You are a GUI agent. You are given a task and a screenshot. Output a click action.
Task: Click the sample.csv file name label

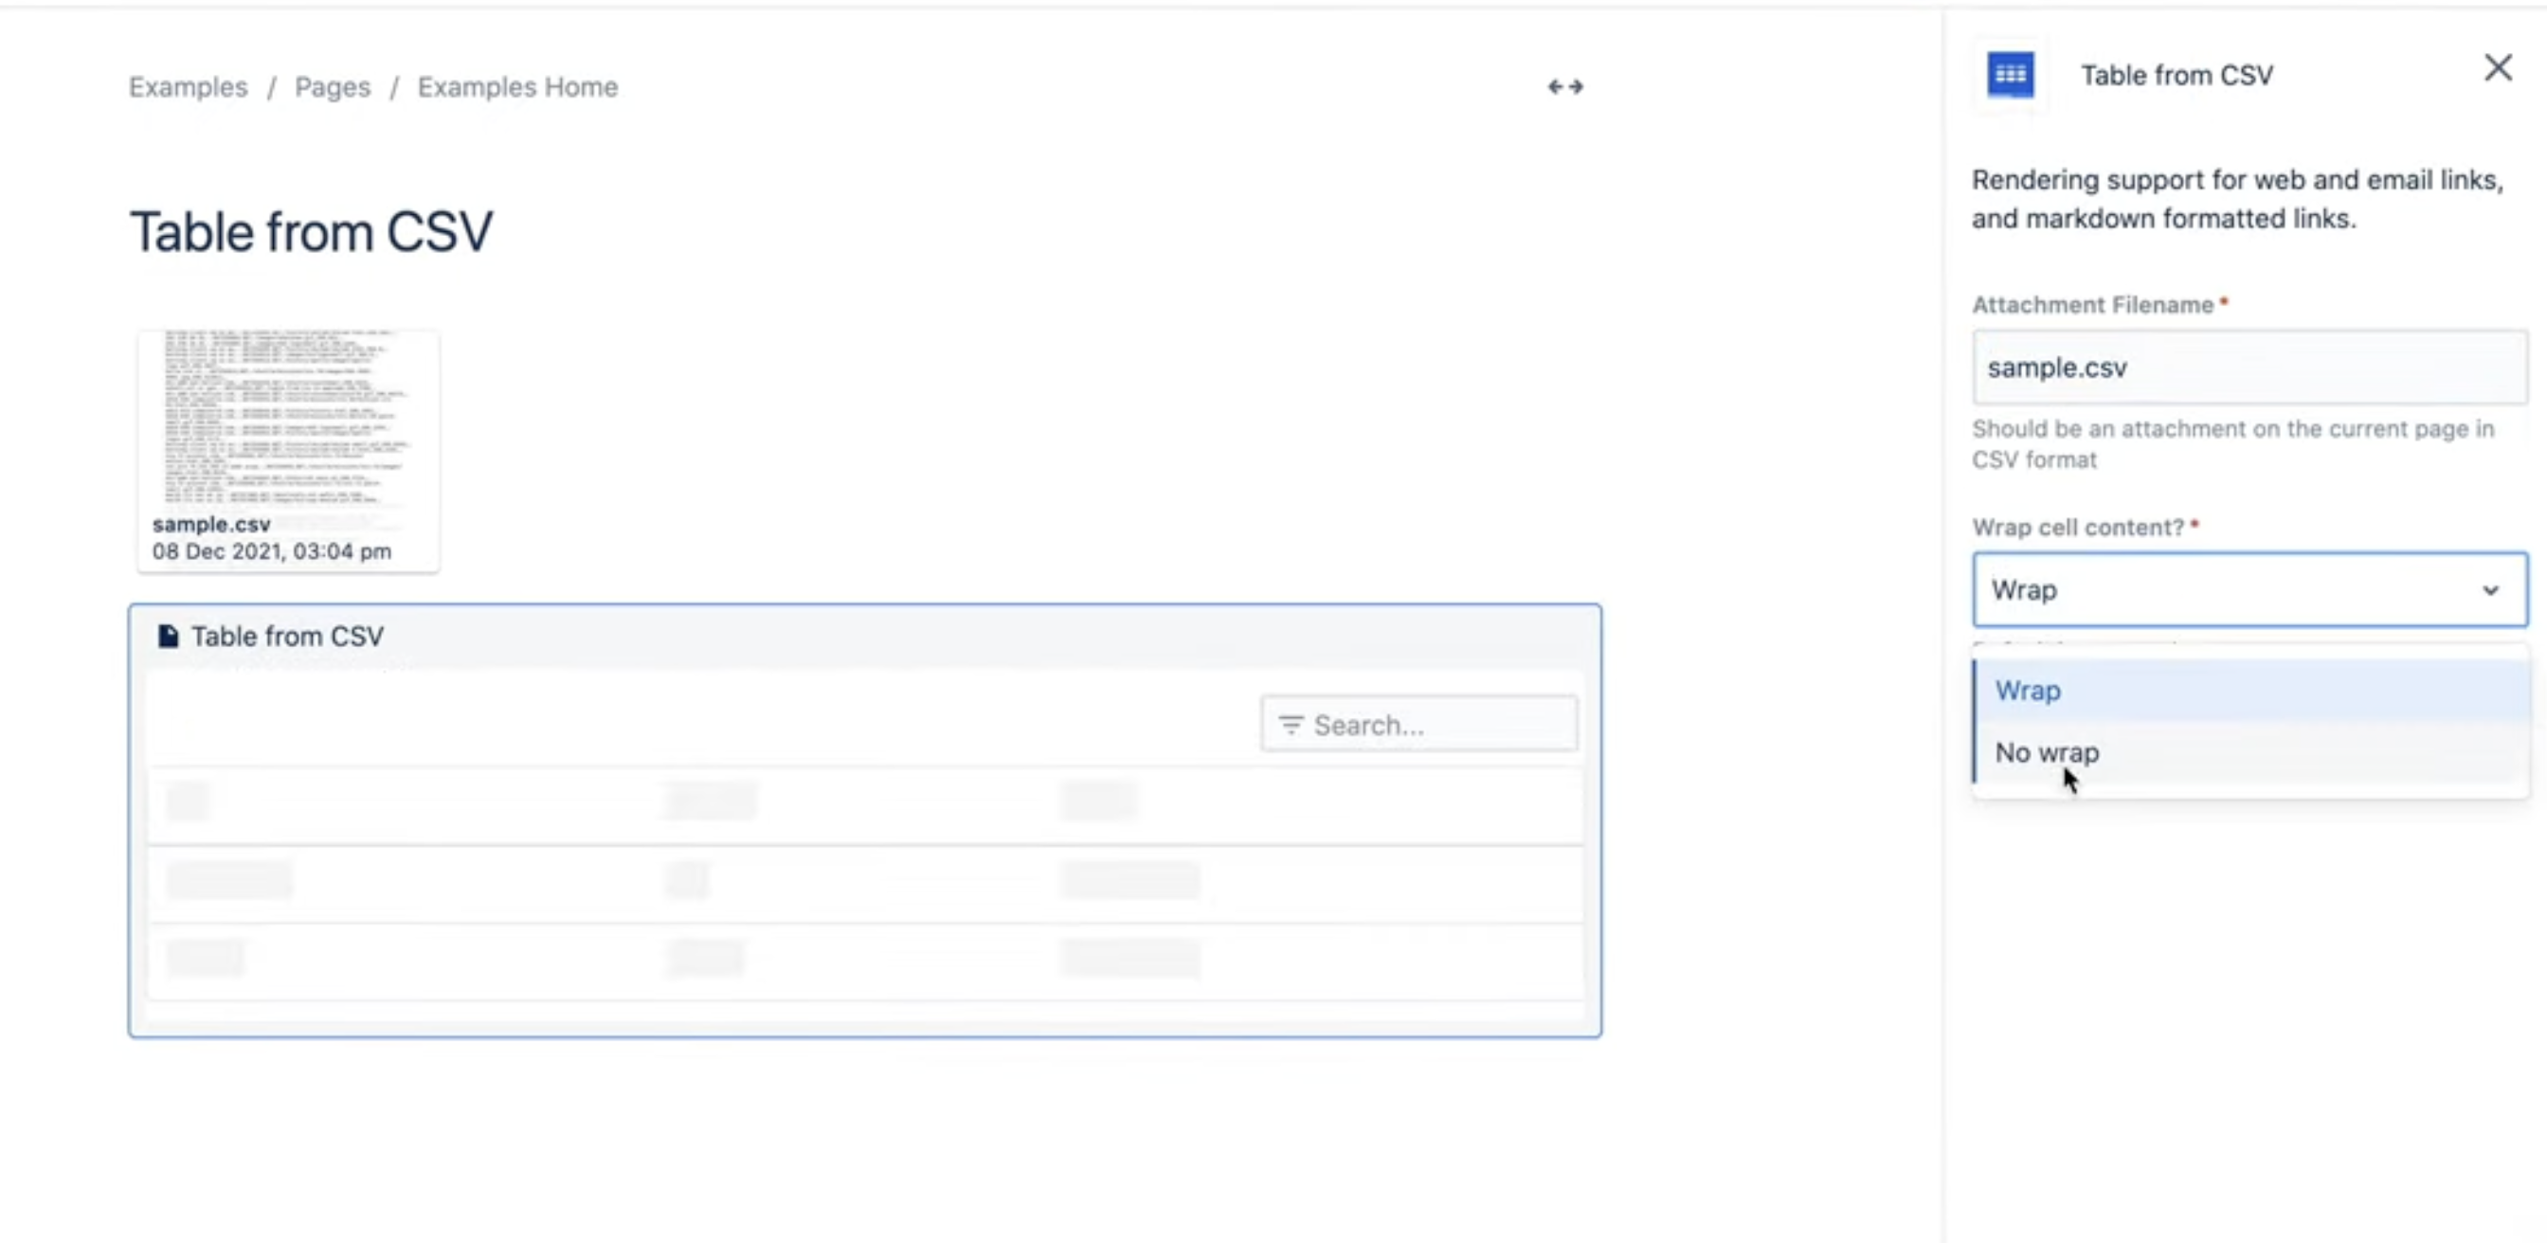(x=211, y=524)
